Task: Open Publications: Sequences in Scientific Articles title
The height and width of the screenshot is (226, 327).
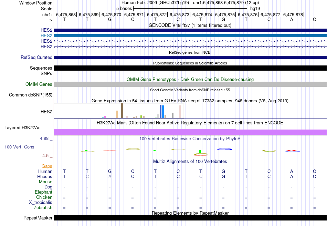Action: pyautogui.click(x=190, y=63)
